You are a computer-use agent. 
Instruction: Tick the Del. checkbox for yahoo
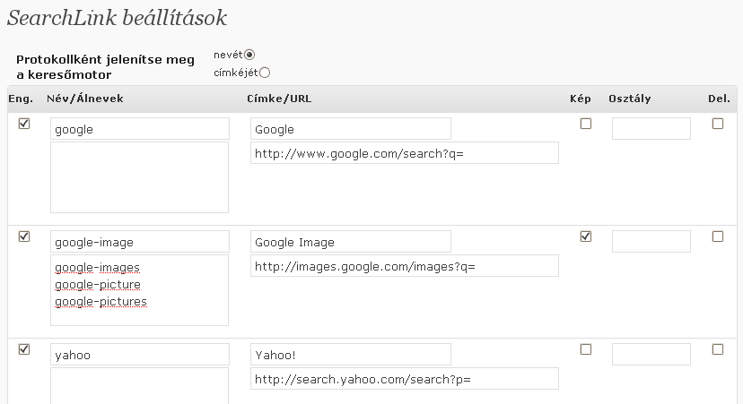coord(717,349)
